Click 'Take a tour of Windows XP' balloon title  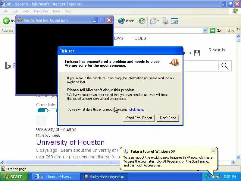click(153, 151)
